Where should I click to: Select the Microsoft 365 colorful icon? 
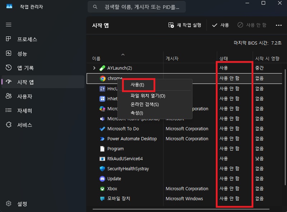(x=102, y=109)
